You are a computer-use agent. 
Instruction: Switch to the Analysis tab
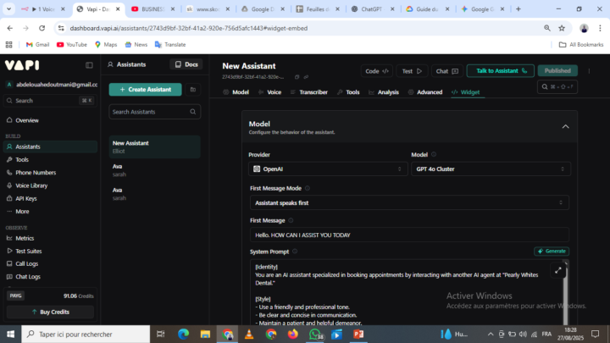click(x=384, y=92)
